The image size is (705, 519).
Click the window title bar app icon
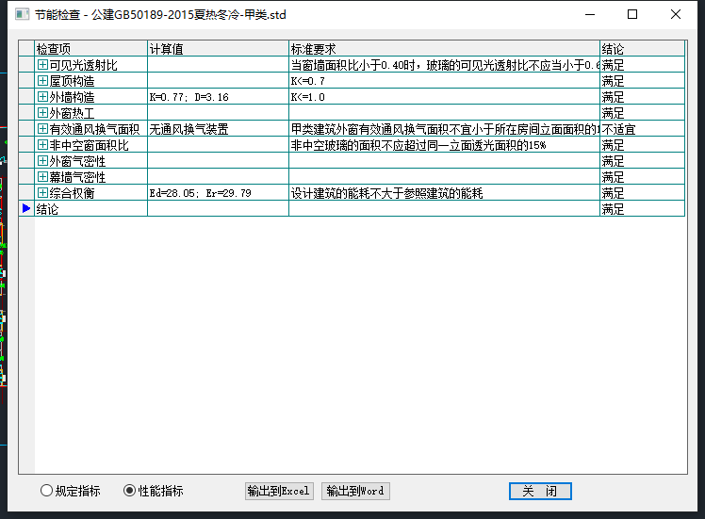pyautogui.click(x=20, y=14)
